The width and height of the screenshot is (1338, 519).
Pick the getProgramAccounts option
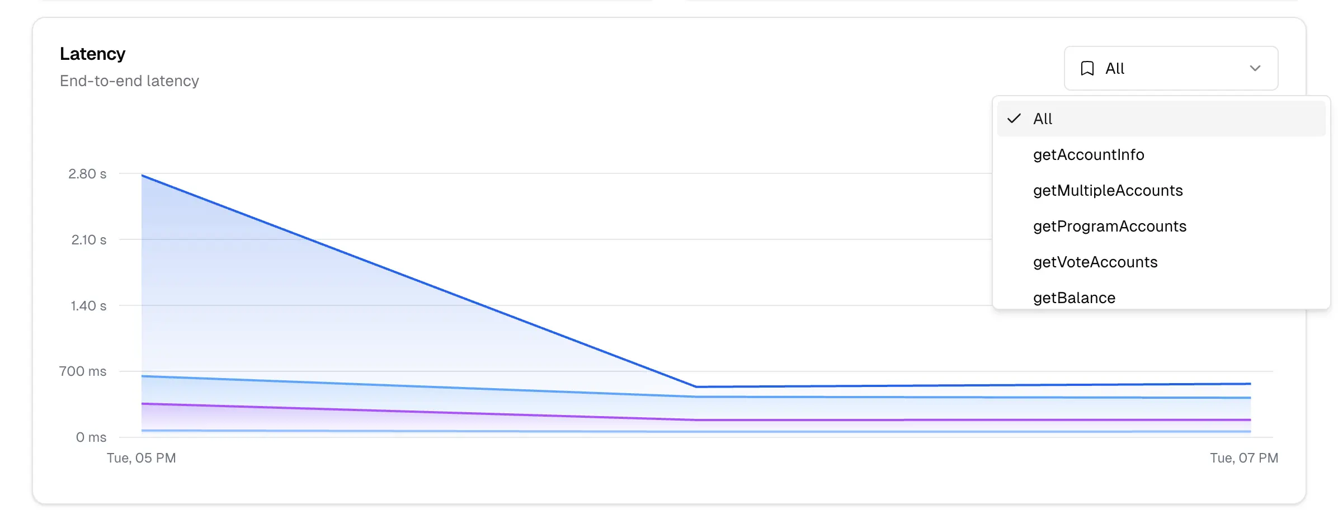tap(1109, 226)
